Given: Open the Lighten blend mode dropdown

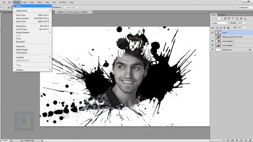Looking at the screenshot, I should (220, 23).
